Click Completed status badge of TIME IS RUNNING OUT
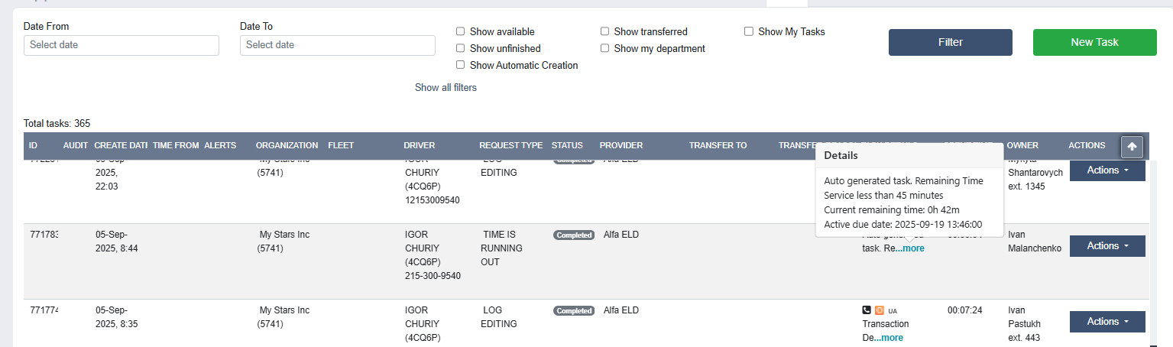 pyautogui.click(x=574, y=235)
